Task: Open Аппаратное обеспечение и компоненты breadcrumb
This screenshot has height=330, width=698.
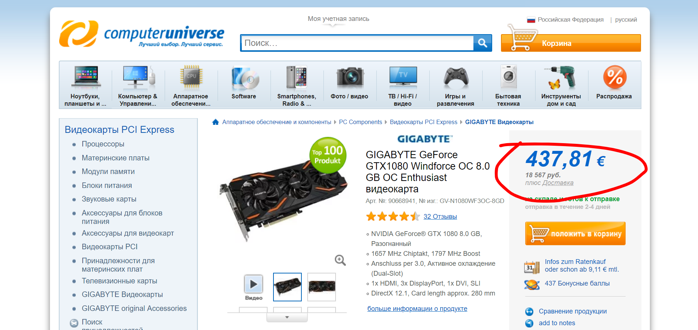Action: [277, 122]
